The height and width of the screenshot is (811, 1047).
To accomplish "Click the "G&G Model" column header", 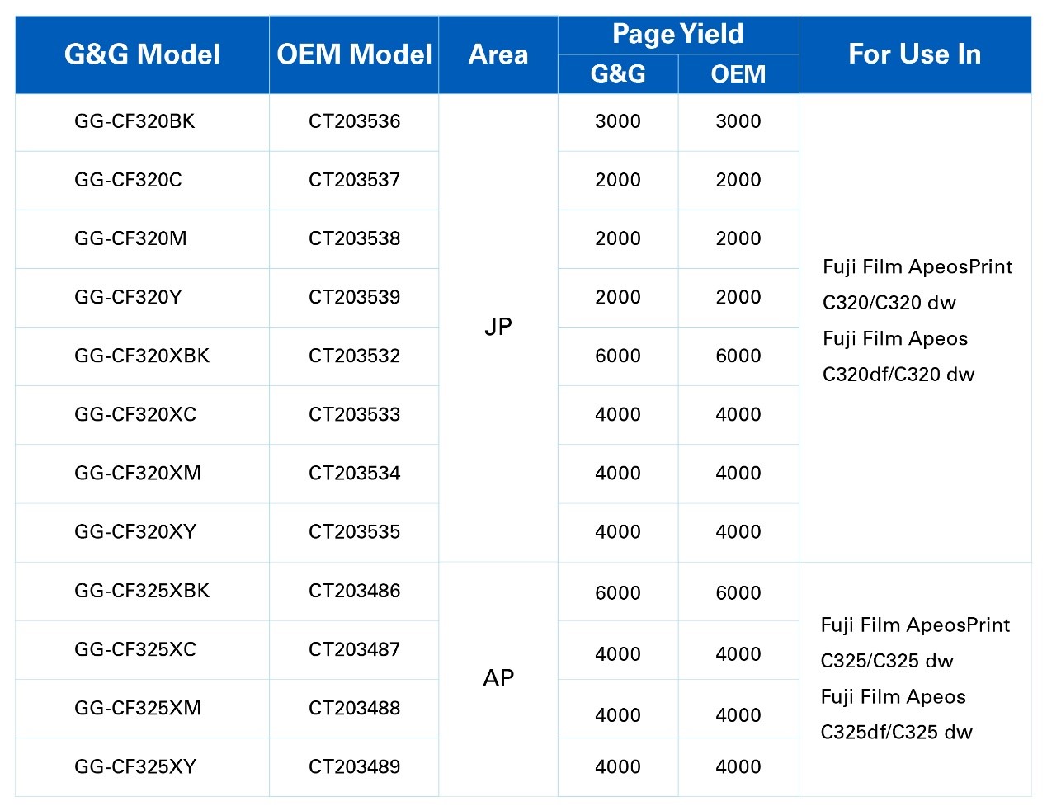I will (x=142, y=54).
